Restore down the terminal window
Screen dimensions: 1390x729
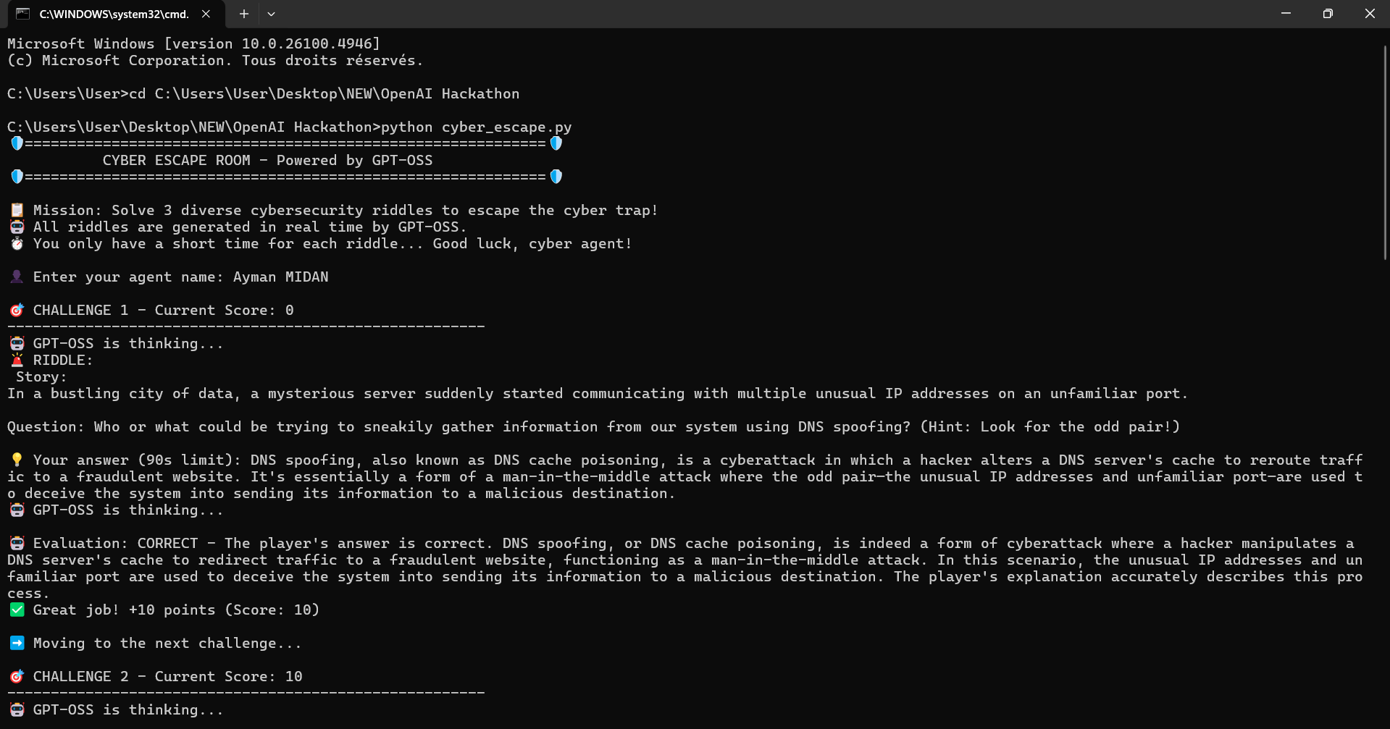pyautogui.click(x=1328, y=14)
